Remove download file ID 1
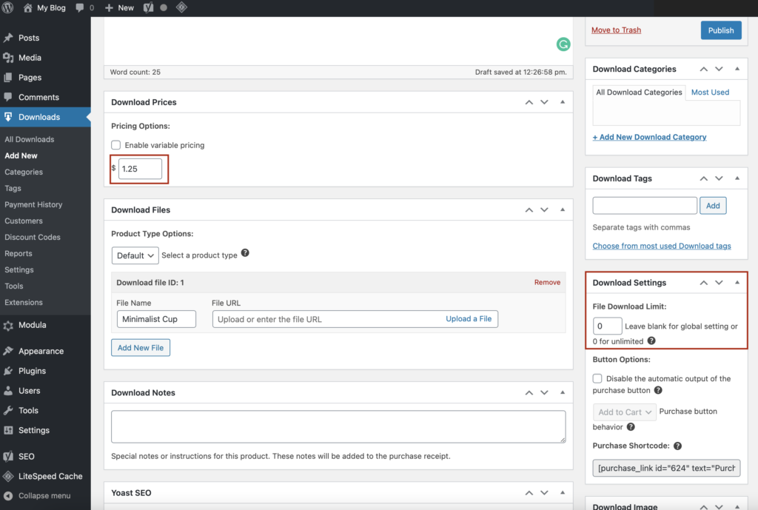758x510 pixels. click(547, 282)
